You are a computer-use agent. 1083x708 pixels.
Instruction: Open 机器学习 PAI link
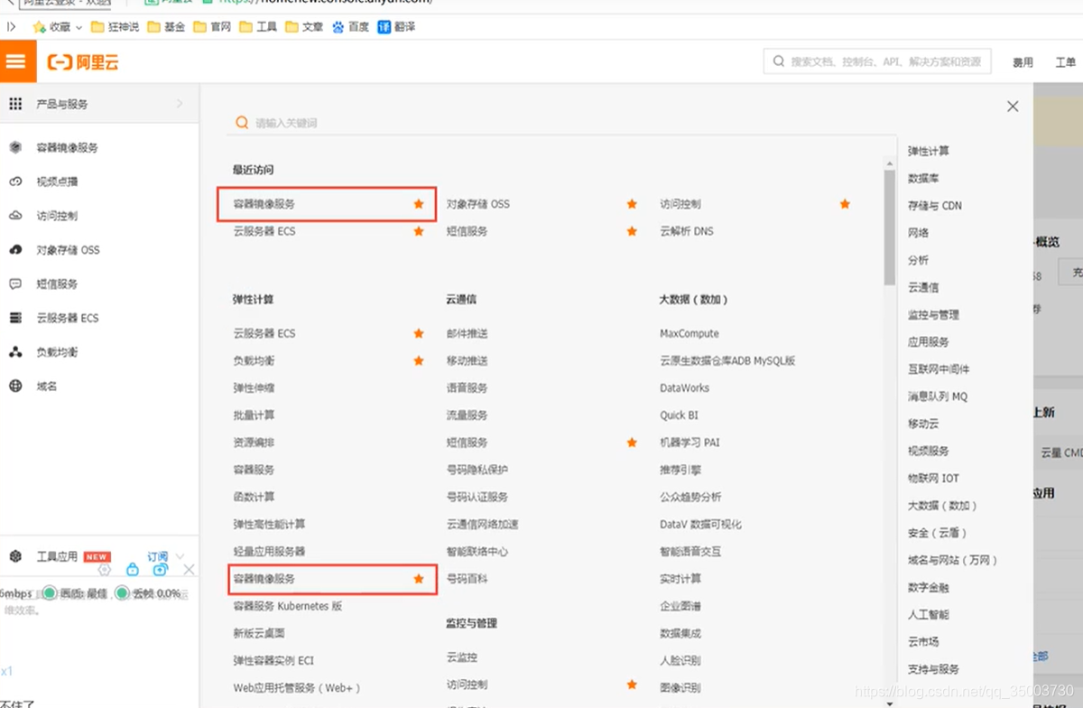pyautogui.click(x=690, y=442)
